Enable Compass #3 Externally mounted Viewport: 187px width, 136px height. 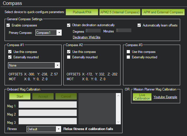pyautogui.click(x=128, y=57)
